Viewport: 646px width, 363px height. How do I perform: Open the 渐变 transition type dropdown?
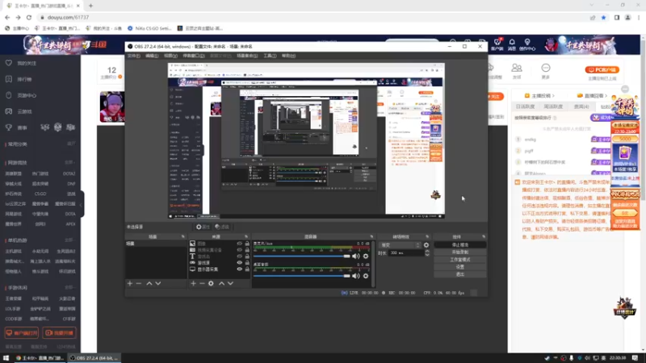[x=400, y=245]
